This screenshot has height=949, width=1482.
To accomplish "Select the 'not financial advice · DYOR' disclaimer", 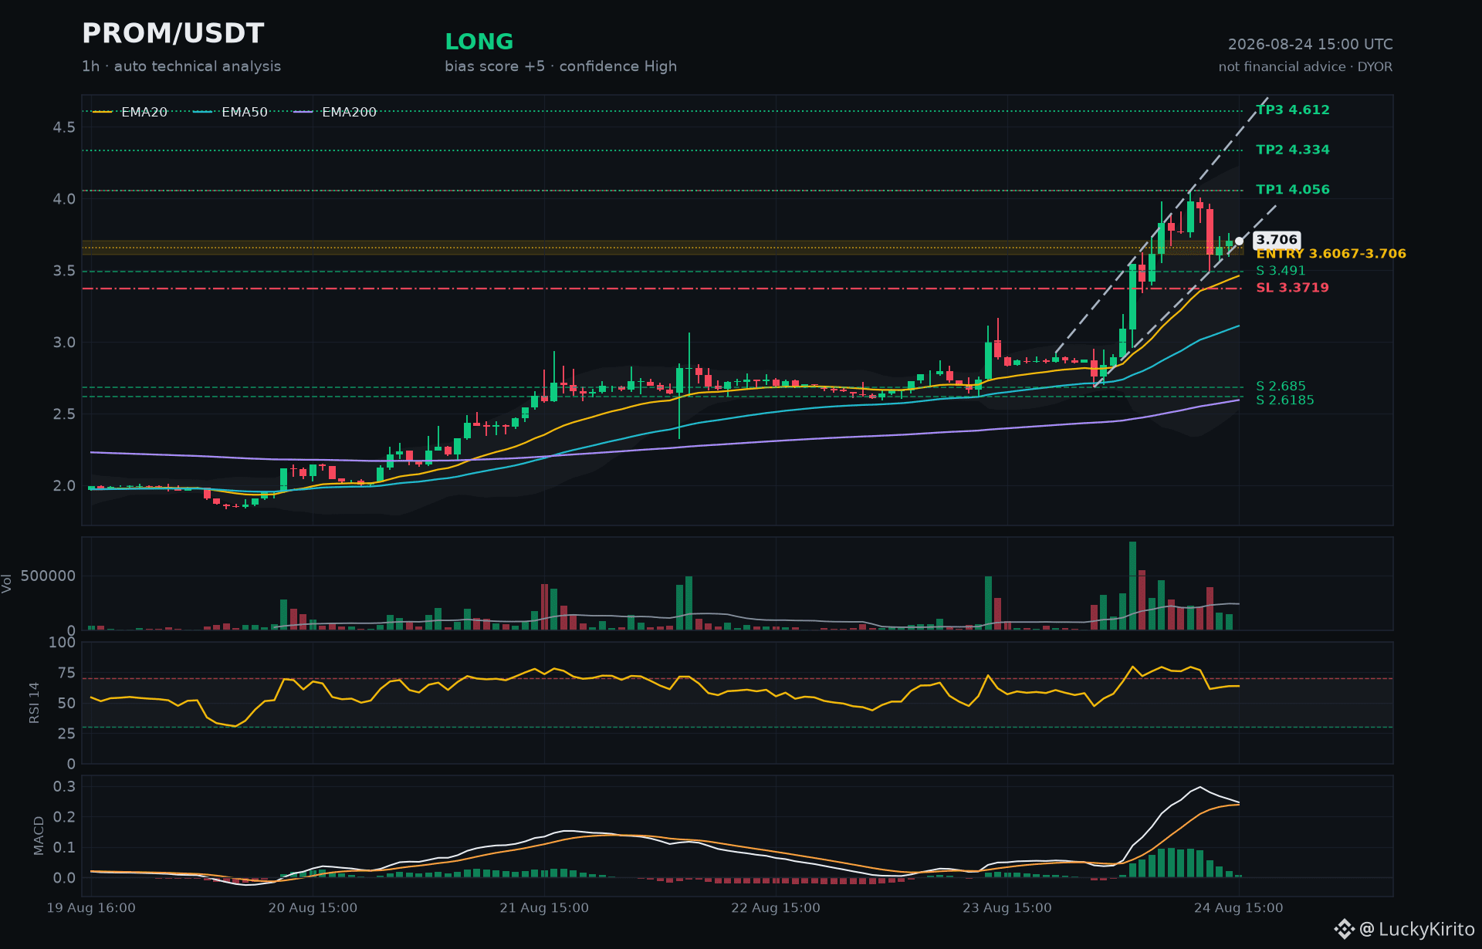I will (1305, 67).
